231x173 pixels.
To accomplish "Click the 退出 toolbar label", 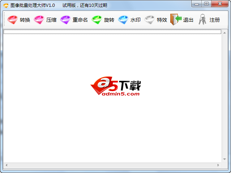I will coord(188,20).
